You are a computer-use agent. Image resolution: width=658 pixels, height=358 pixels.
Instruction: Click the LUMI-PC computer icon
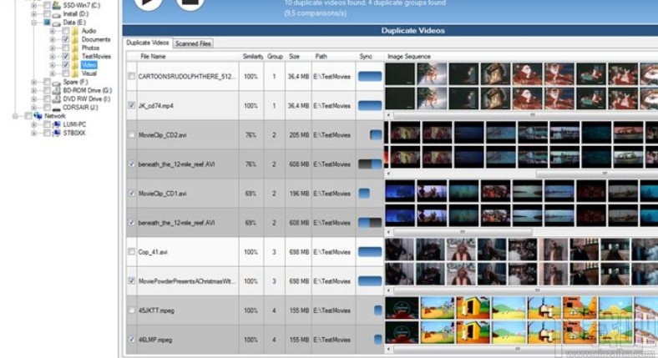[x=56, y=124]
